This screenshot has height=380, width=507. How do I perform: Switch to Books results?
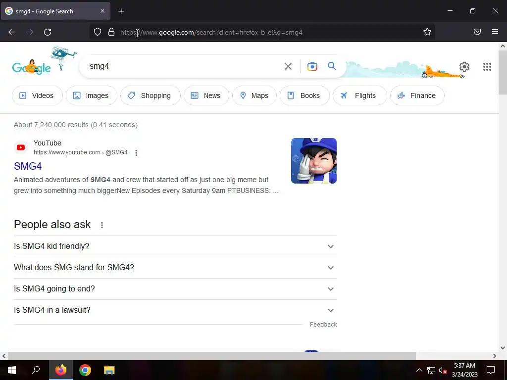304,95
